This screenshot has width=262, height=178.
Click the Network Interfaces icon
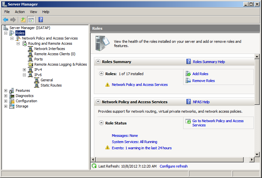(30, 49)
